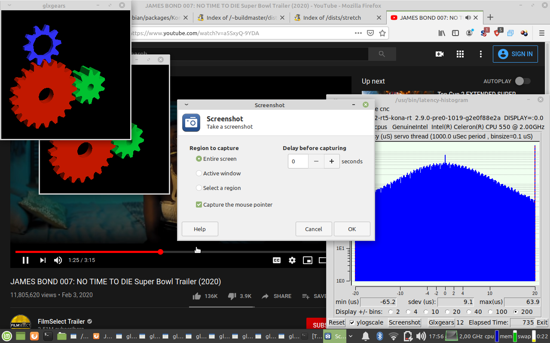Open red shield extension with badge 5

click(498, 33)
